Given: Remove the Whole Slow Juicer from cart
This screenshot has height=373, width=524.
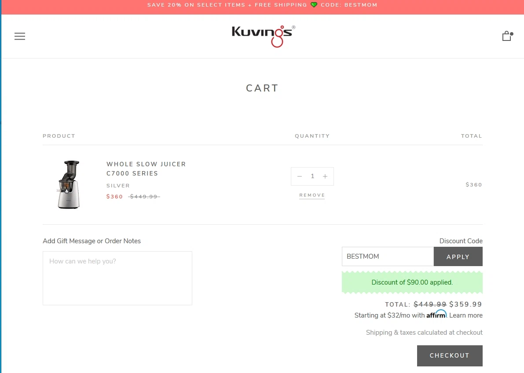Looking at the screenshot, I should click(x=312, y=195).
